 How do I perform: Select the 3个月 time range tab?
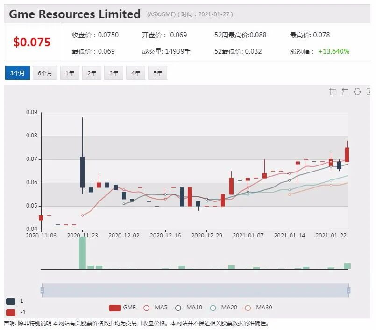(x=17, y=73)
